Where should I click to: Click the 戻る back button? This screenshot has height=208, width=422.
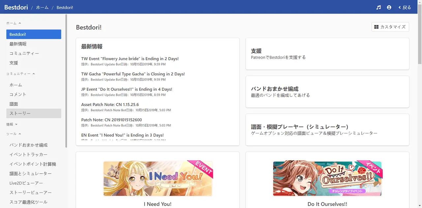(405, 7)
